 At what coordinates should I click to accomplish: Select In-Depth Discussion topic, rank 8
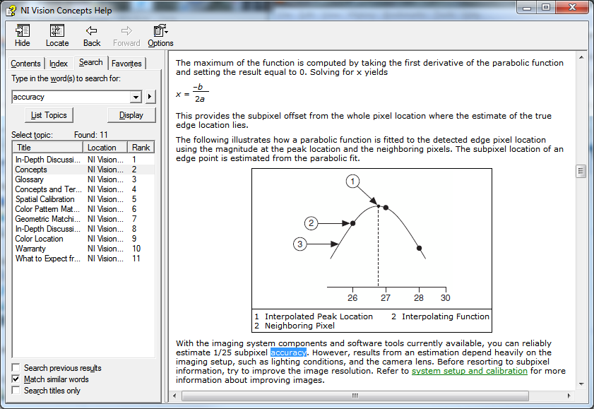[x=84, y=229]
